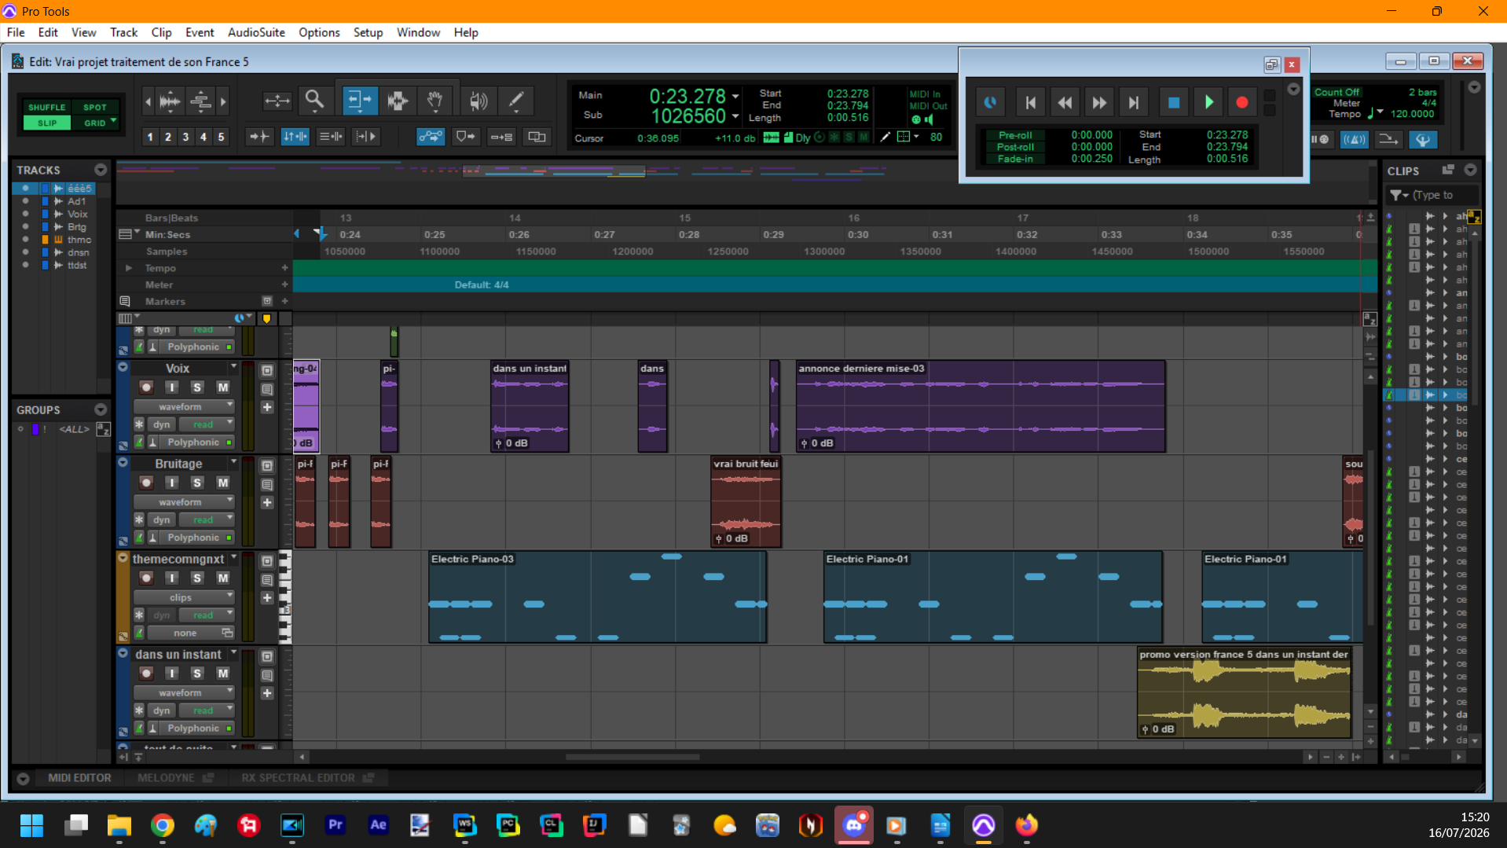Open the Setup menu
The height and width of the screenshot is (848, 1507).
pyautogui.click(x=368, y=32)
